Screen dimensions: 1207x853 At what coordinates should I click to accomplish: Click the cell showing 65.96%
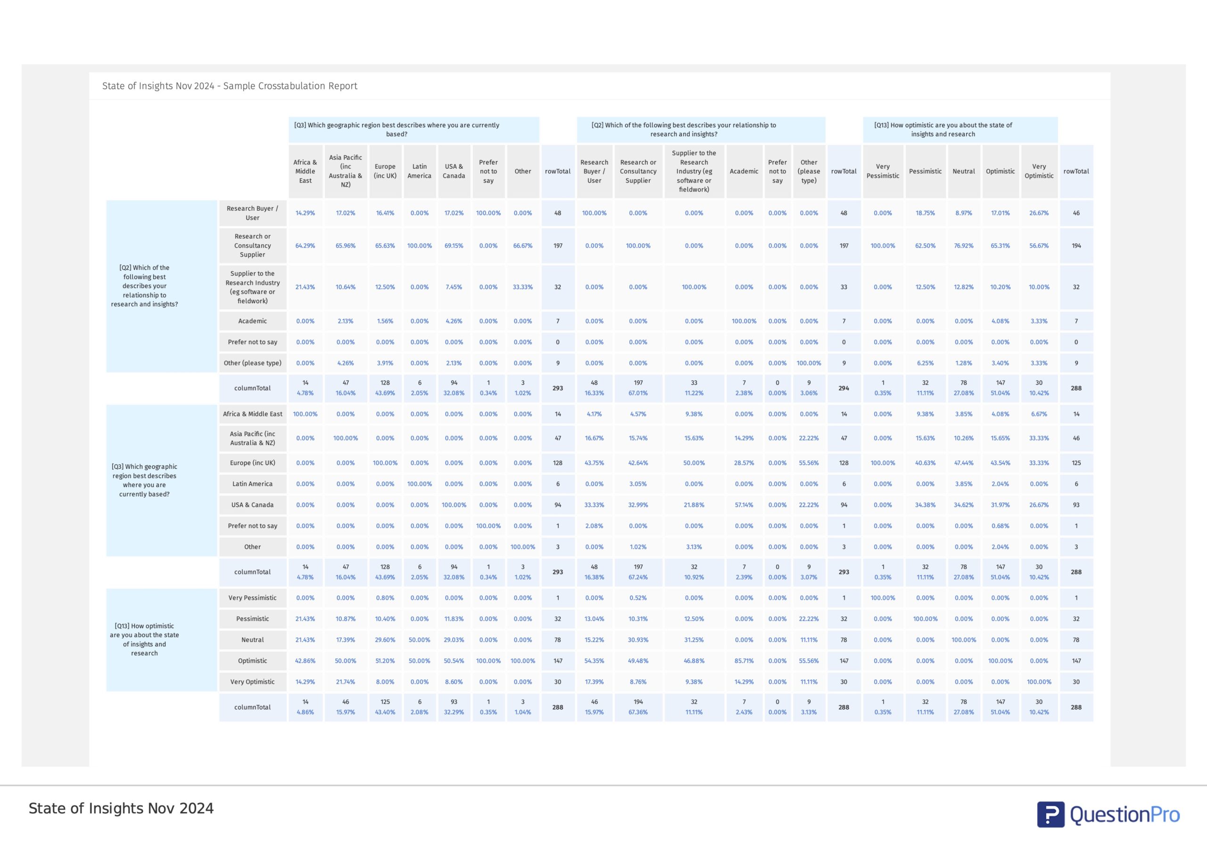(346, 246)
